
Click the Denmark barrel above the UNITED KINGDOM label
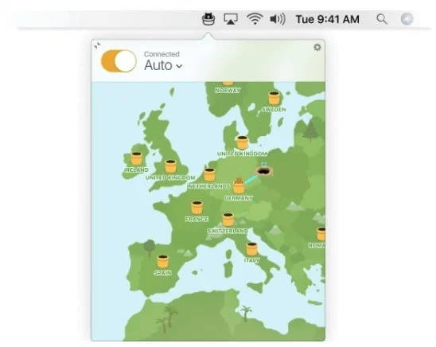coord(242,142)
